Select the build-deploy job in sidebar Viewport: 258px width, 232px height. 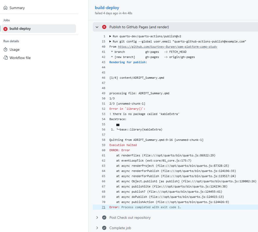coord(39,28)
